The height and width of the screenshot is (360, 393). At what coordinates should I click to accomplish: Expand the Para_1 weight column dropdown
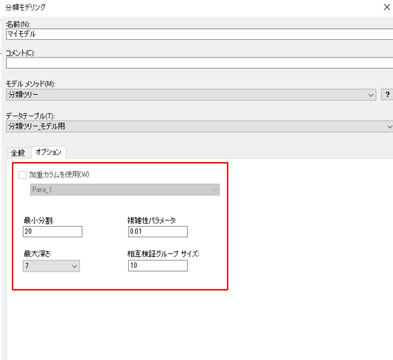click(125, 189)
